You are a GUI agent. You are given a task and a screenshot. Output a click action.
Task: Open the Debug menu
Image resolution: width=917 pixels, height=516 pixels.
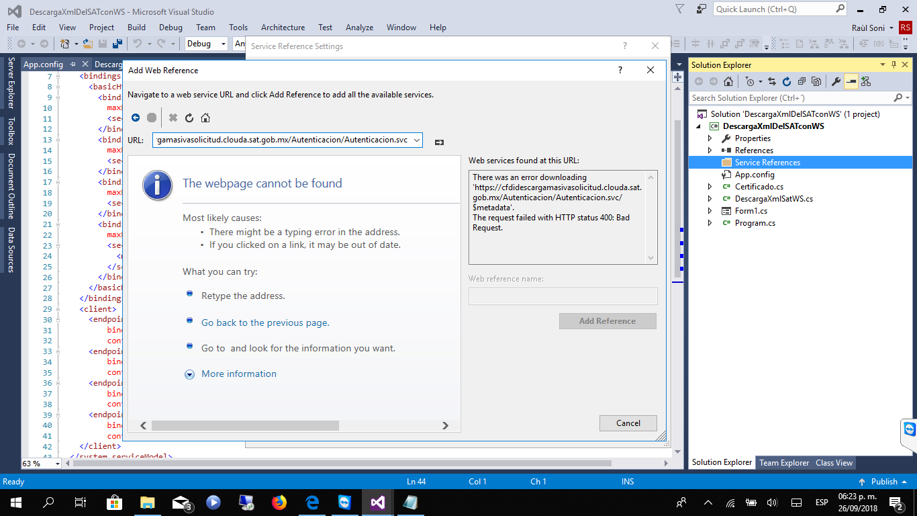171,28
